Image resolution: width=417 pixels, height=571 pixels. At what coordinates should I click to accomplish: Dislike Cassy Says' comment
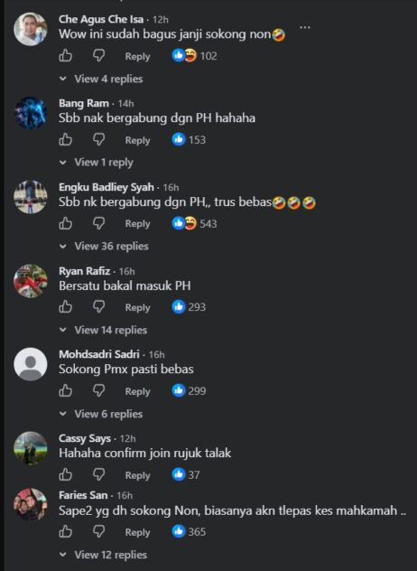coord(98,474)
